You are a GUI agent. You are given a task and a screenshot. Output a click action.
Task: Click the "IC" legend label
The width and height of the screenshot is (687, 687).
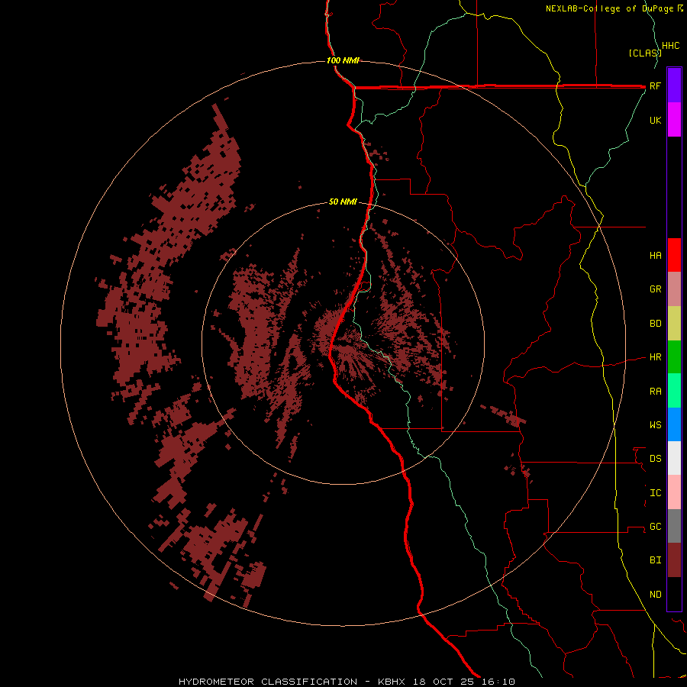coord(655,493)
